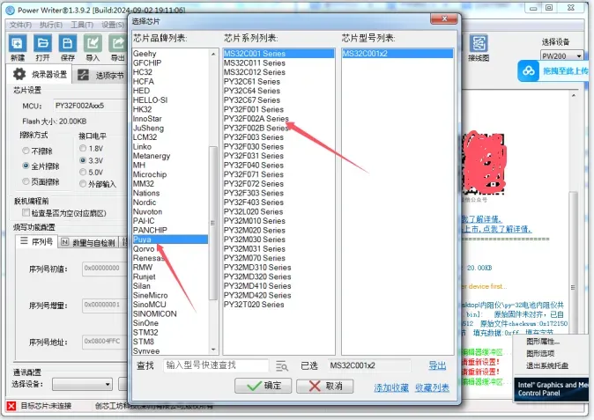Confirm chip selection with the OK button

(263, 386)
